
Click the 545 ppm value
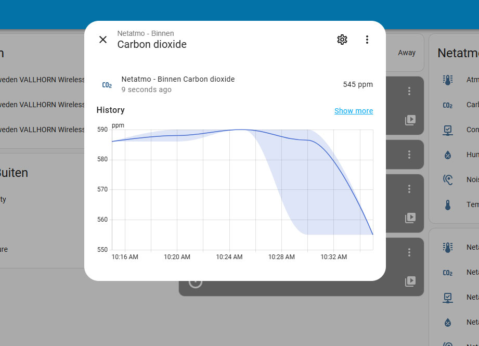click(358, 84)
